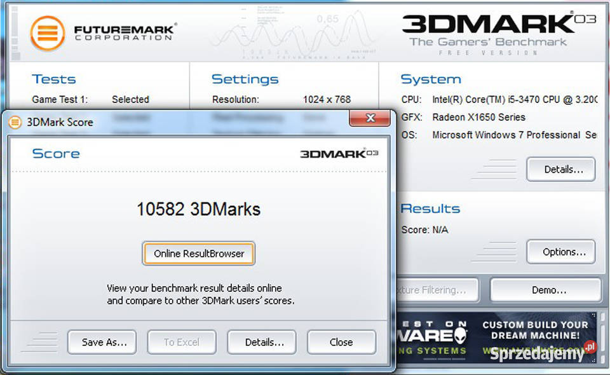
Task: Click the Close button in score dialog
Action: (x=342, y=343)
